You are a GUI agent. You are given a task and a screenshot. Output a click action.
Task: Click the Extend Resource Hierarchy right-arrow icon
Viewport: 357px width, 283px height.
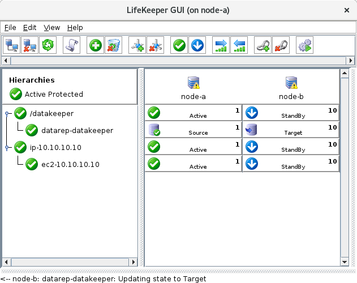tap(221, 45)
